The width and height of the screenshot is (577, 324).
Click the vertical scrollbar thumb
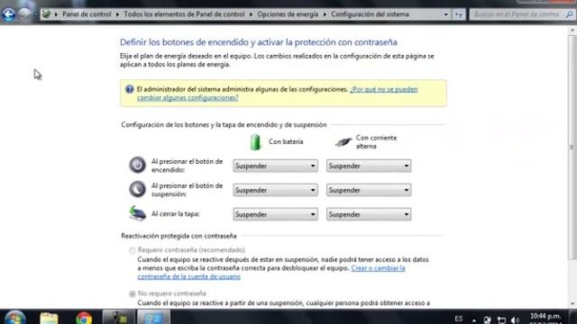click(572, 147)
